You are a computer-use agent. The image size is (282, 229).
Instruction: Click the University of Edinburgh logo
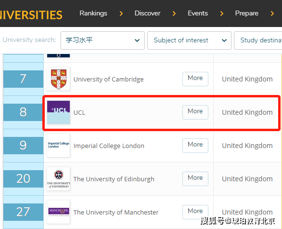pos(58,179)
